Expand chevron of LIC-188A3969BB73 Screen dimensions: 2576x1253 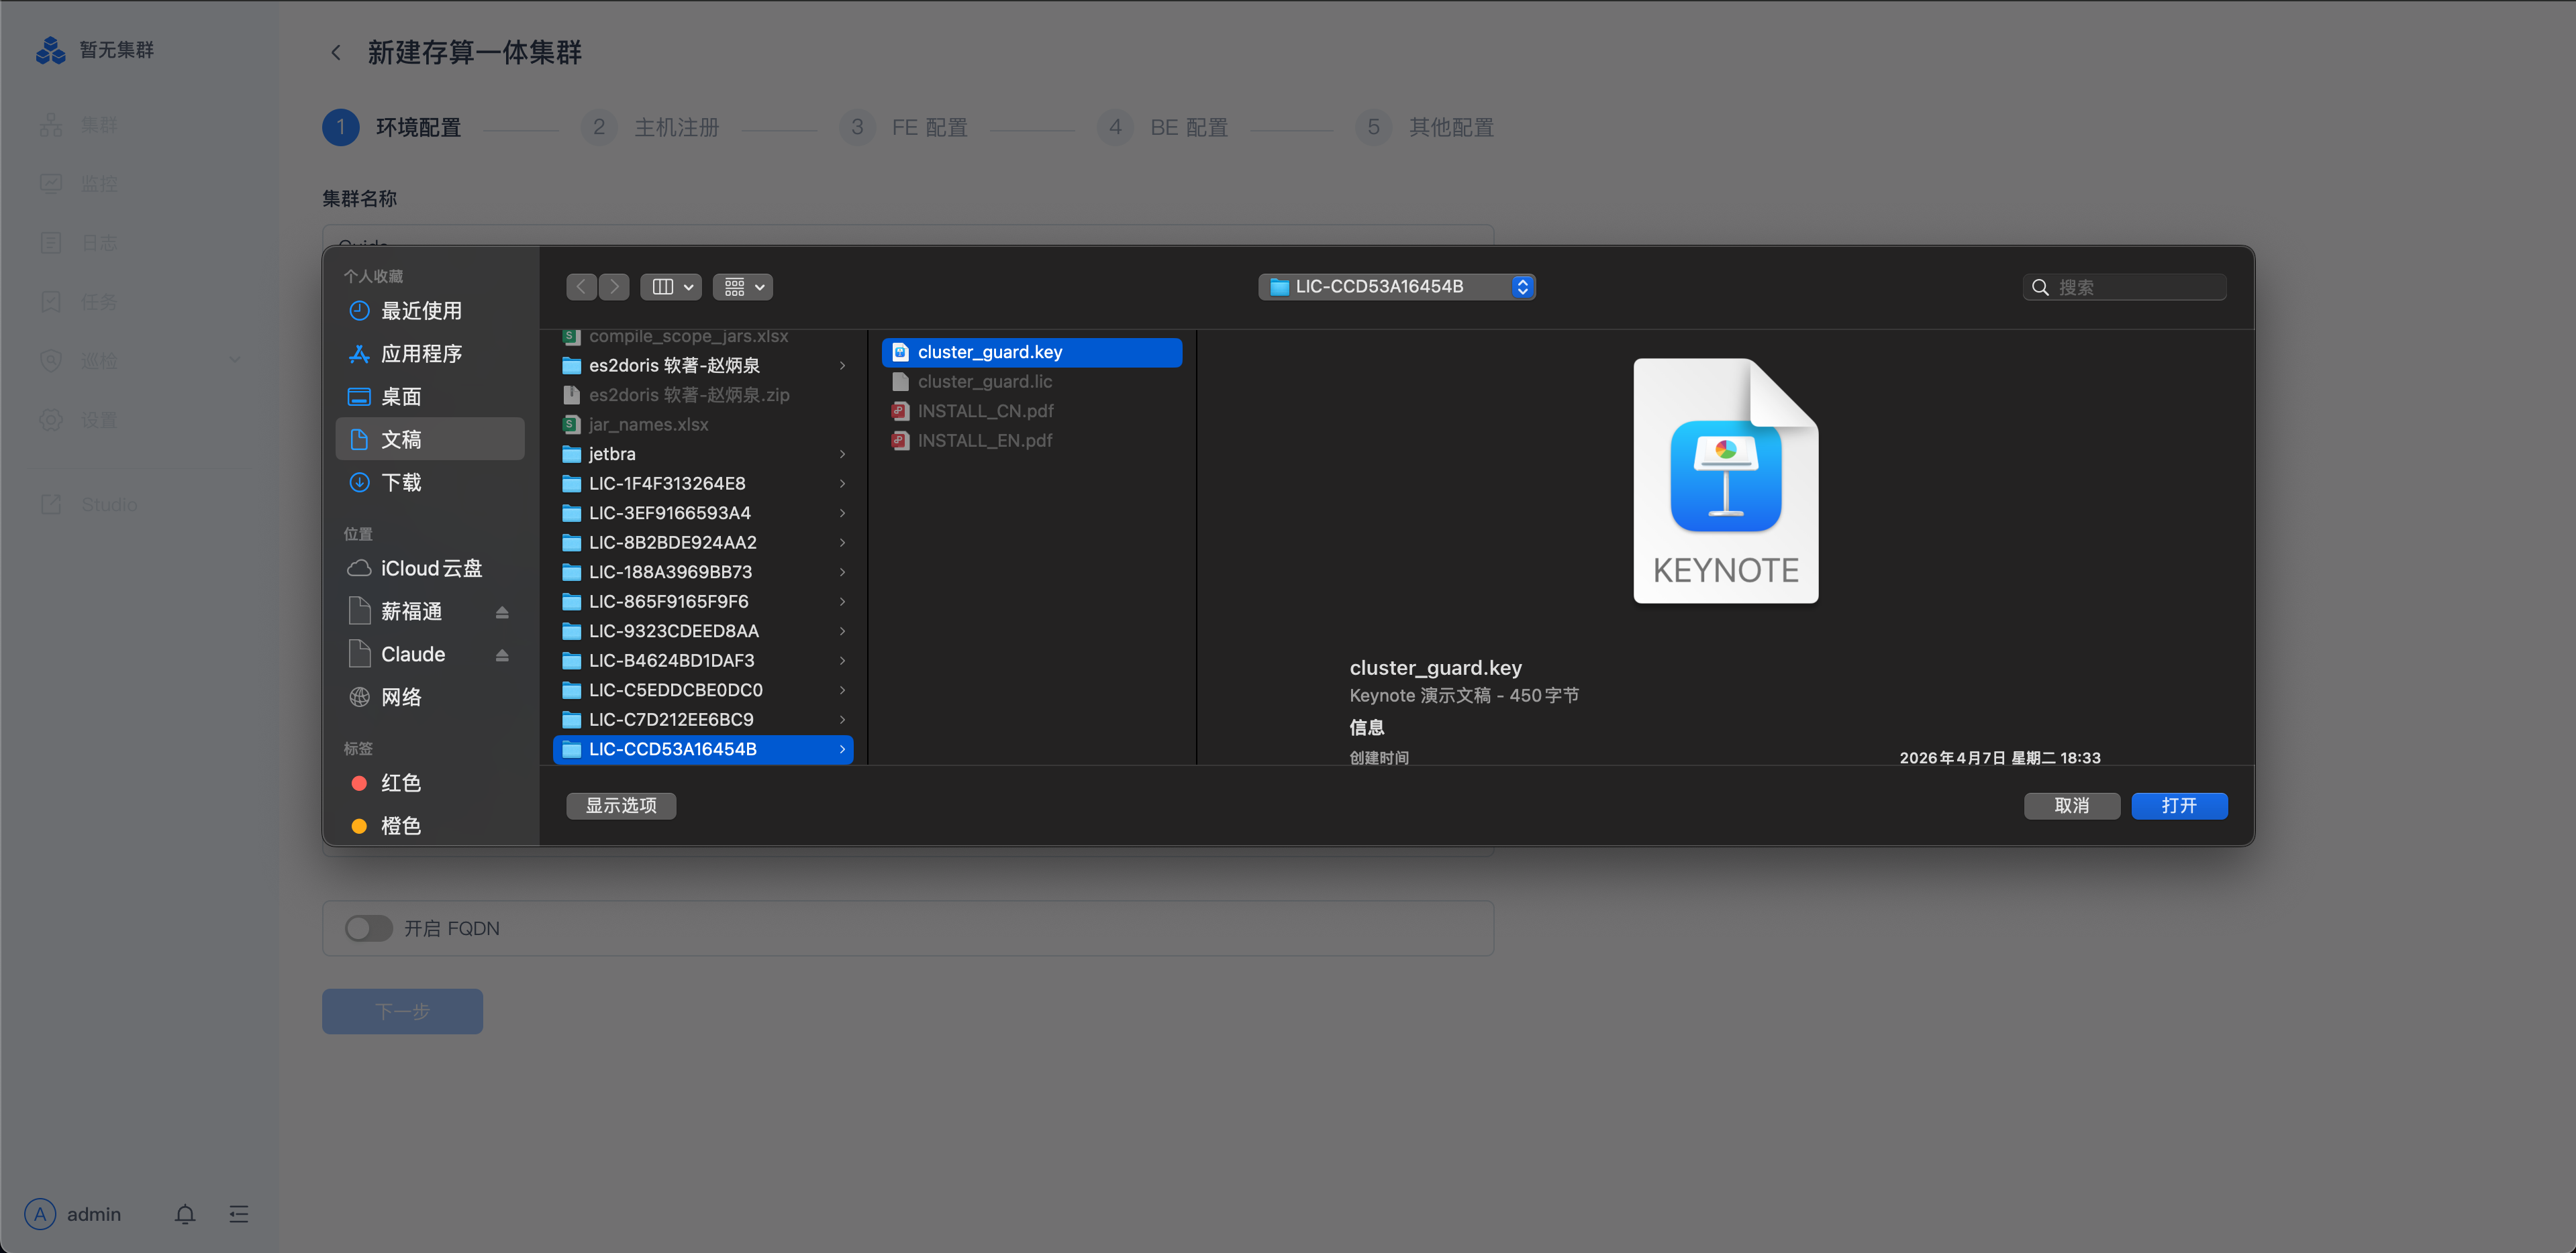pyautogui.click(x=842, y=573)
